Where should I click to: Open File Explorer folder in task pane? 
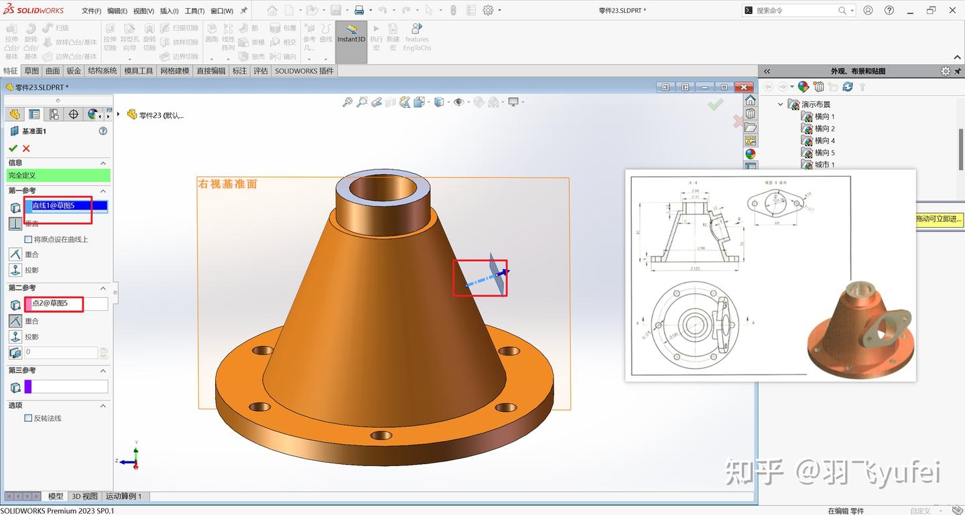(x=751, y=127)
